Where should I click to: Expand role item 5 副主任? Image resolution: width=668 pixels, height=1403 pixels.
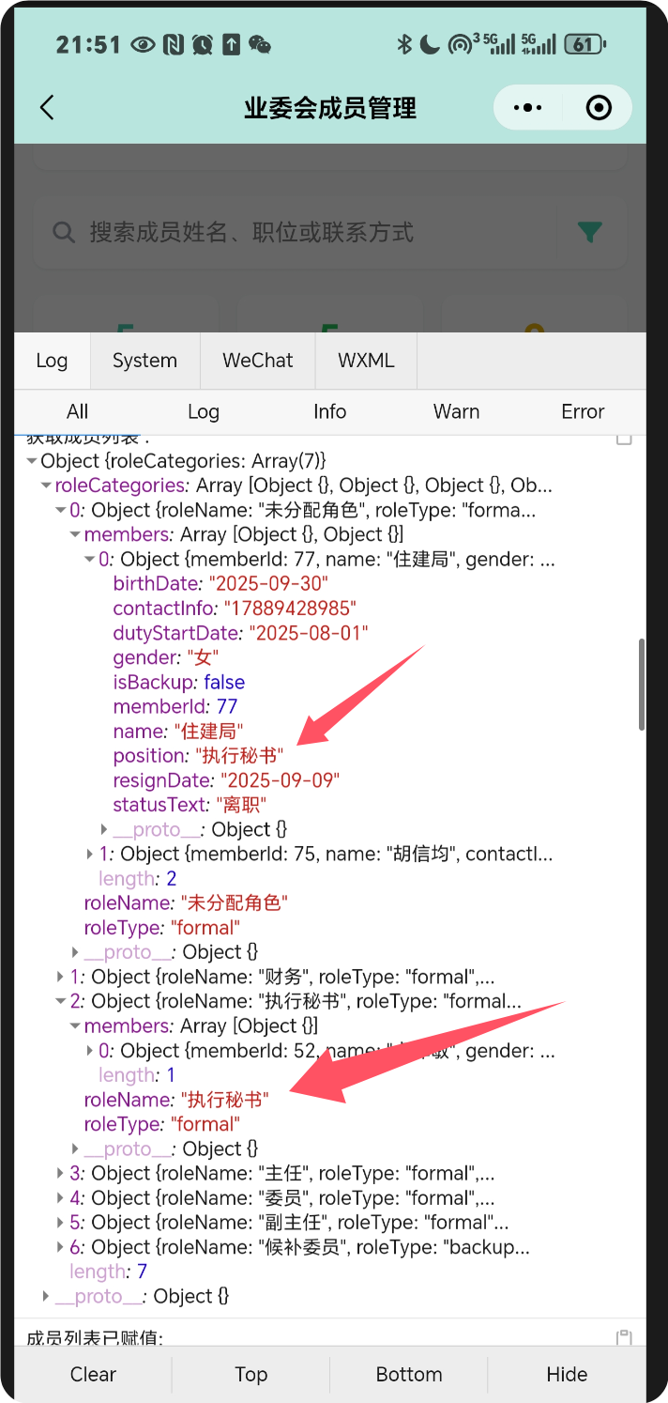(x=62, y=1222)
